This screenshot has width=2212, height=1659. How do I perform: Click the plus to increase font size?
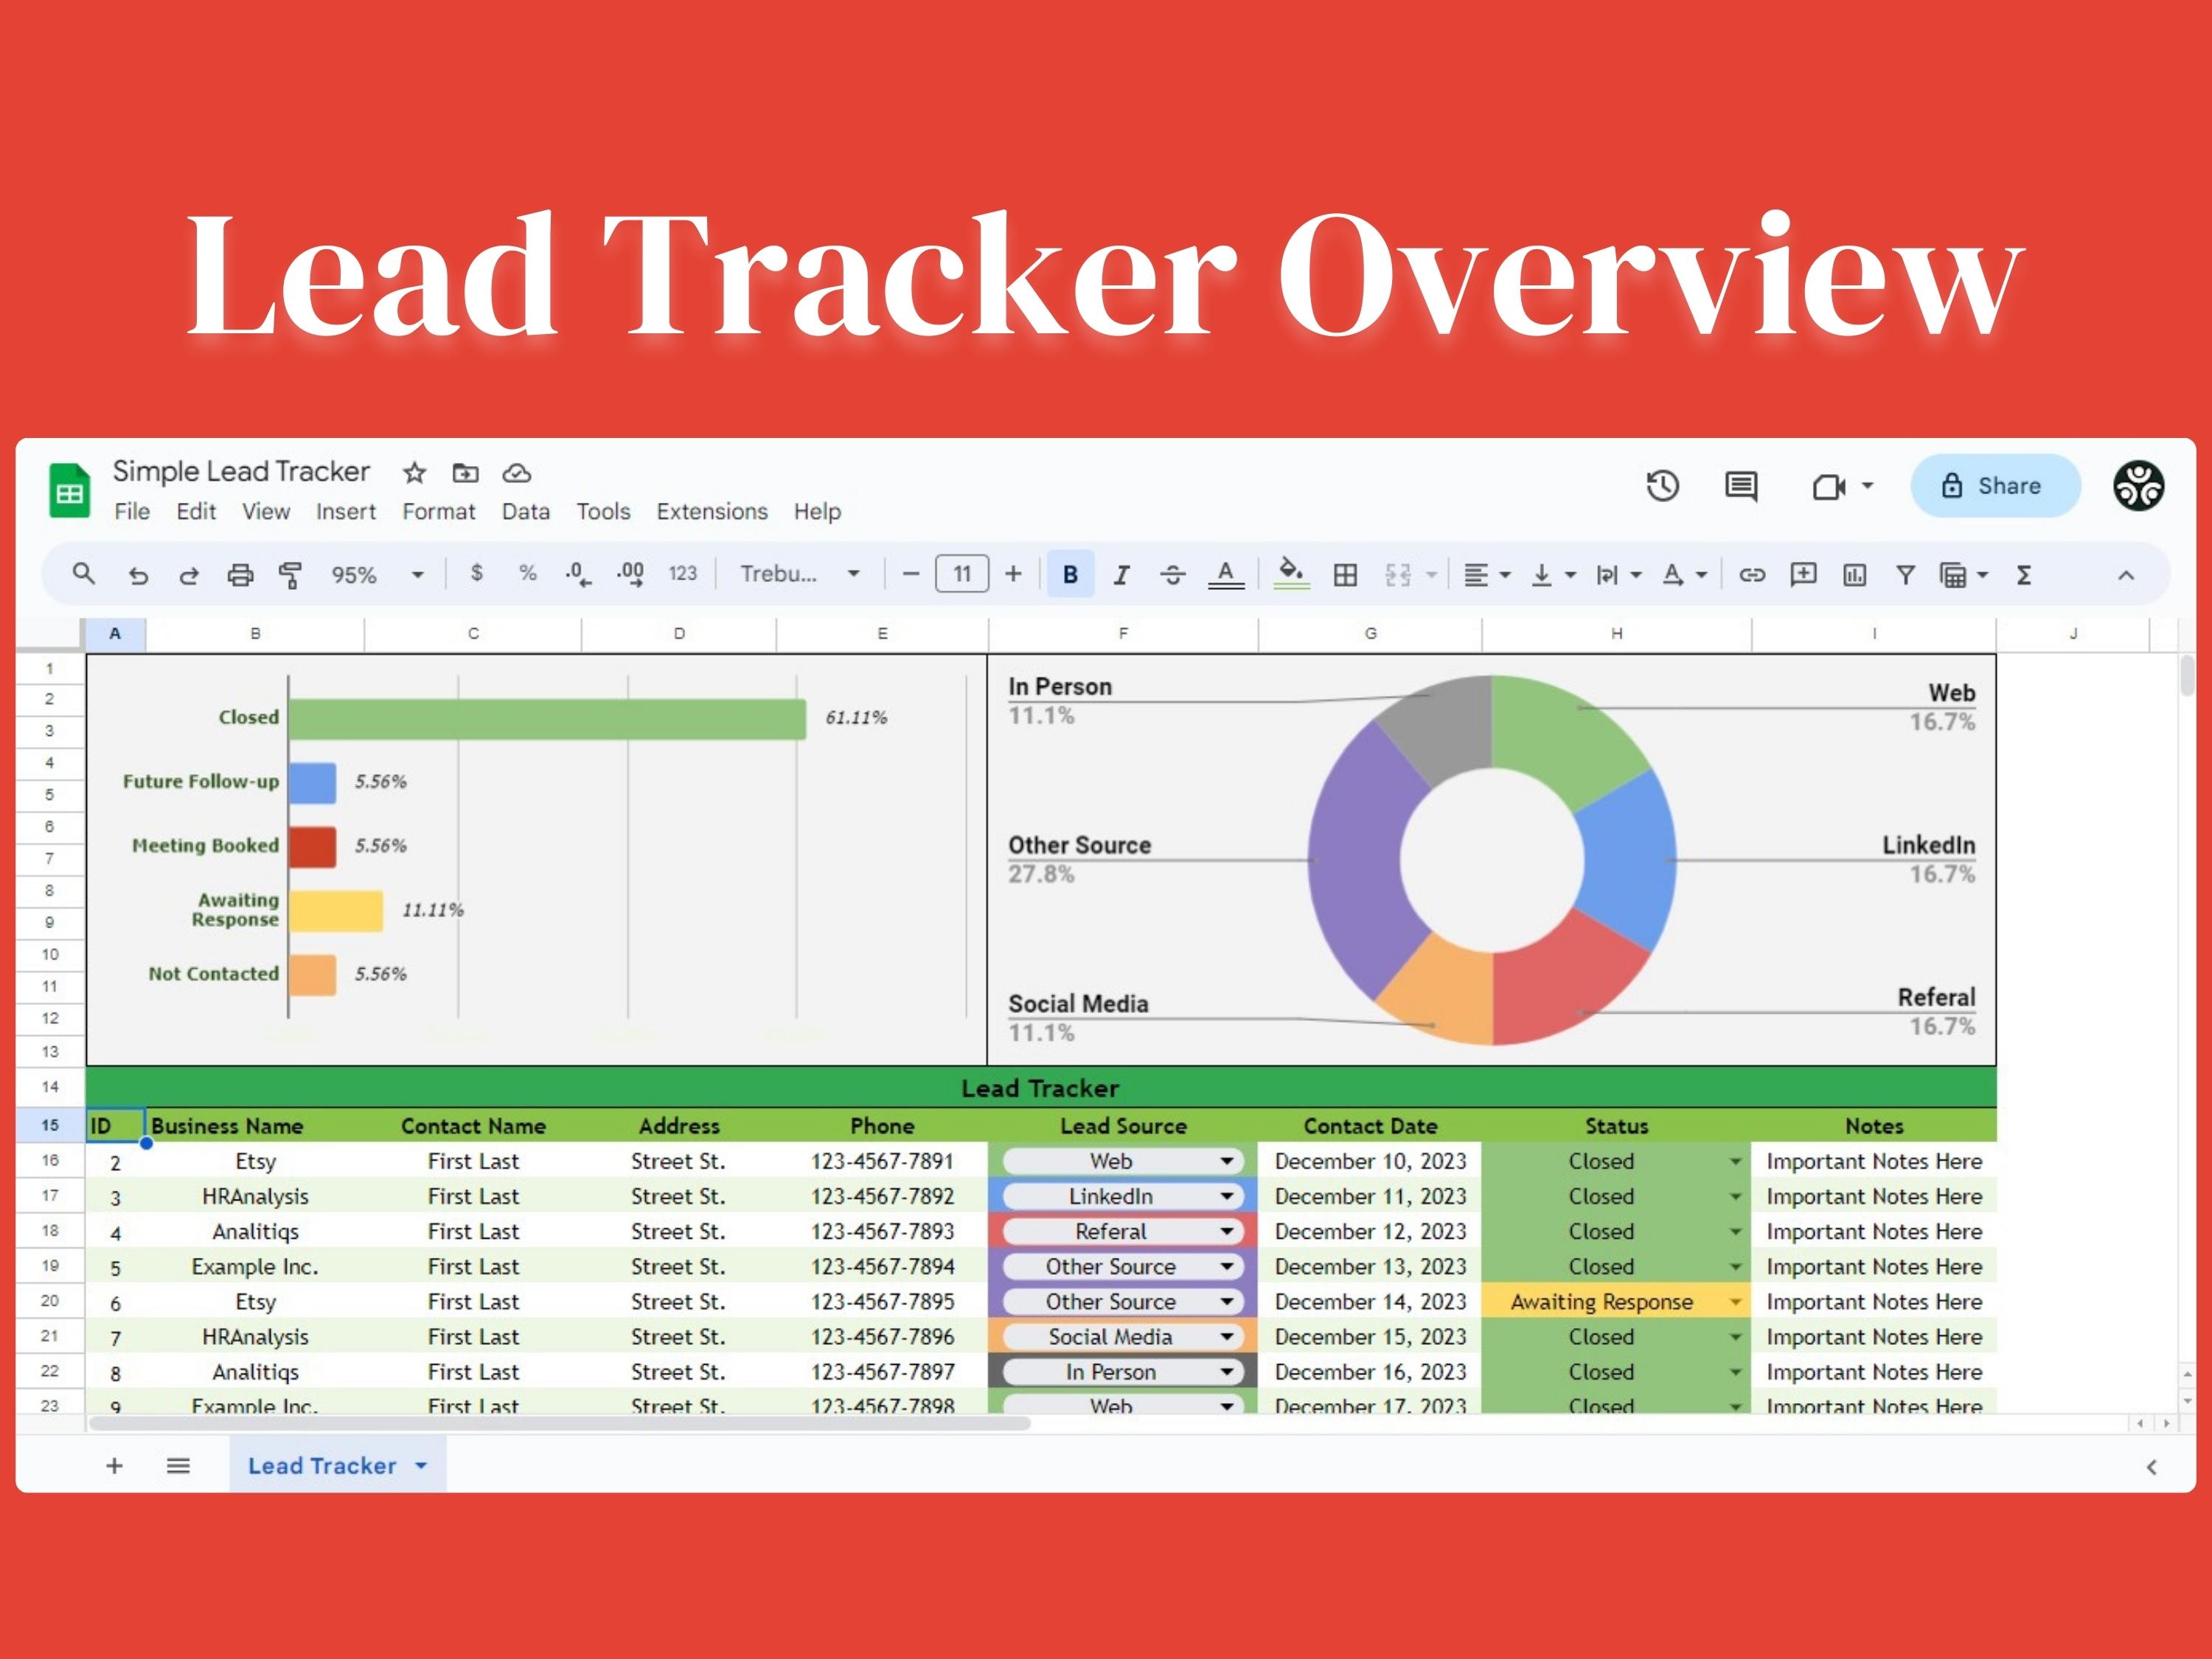(1013, 574)
